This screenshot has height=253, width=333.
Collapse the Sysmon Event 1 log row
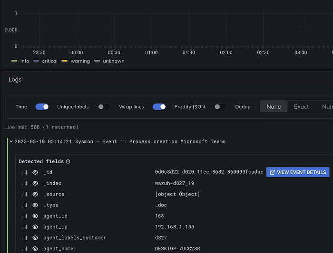click(x=11, y=141)
